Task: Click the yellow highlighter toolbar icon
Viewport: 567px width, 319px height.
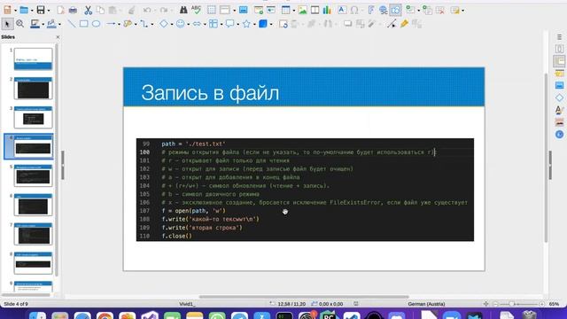Action: pos(404,24)
